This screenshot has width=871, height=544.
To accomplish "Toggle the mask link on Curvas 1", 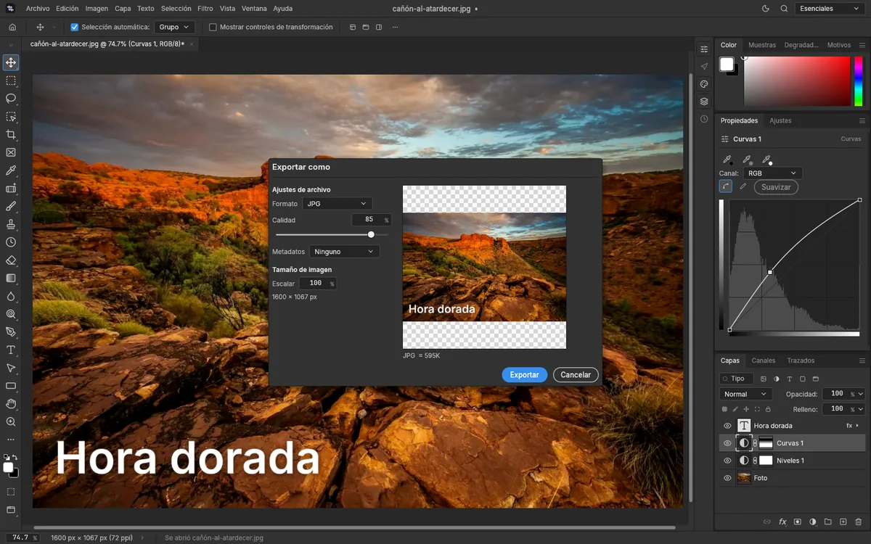I will 755,443.
